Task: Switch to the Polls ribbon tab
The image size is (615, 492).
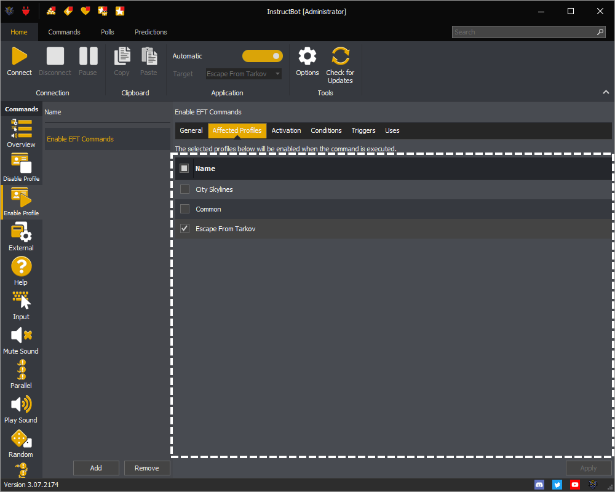Action: (108, 32)
